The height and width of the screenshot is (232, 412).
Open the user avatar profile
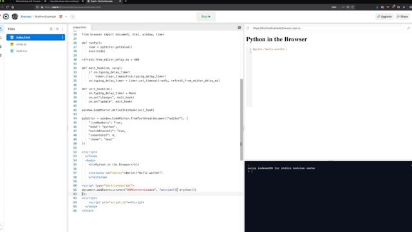(x=15, y=17)
